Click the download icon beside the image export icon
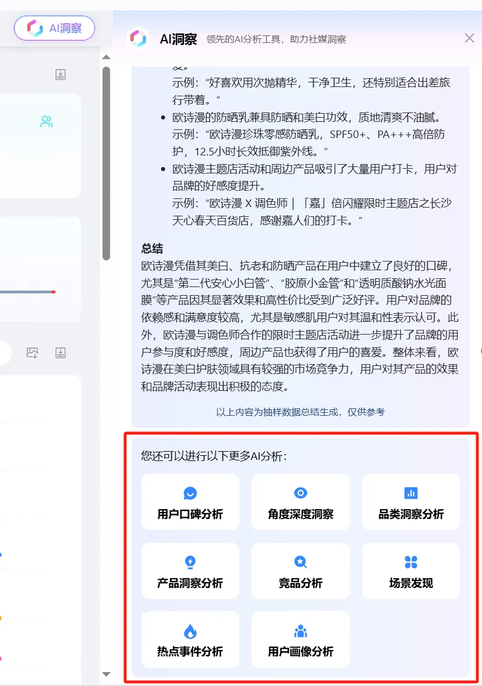The width and height of the screenshot is (482, 686). pyautogui.click(x=60, y=353)
